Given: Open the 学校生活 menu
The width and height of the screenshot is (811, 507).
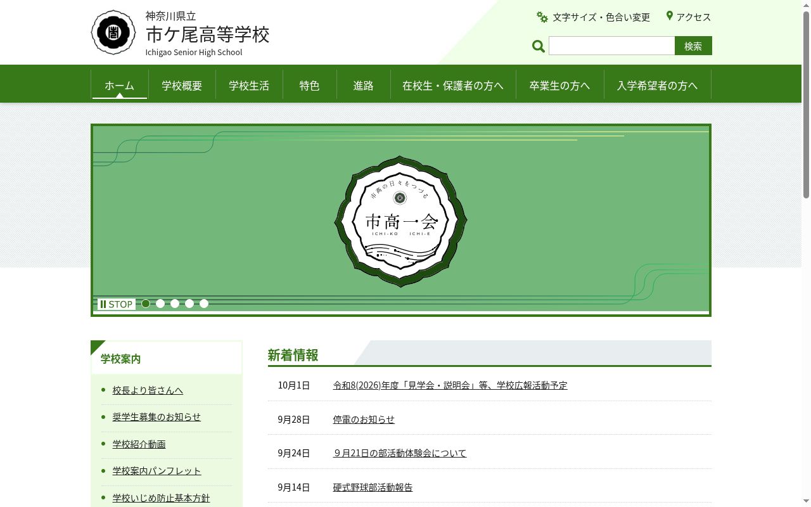Looking at the screenshot, I should pos(249,85).
